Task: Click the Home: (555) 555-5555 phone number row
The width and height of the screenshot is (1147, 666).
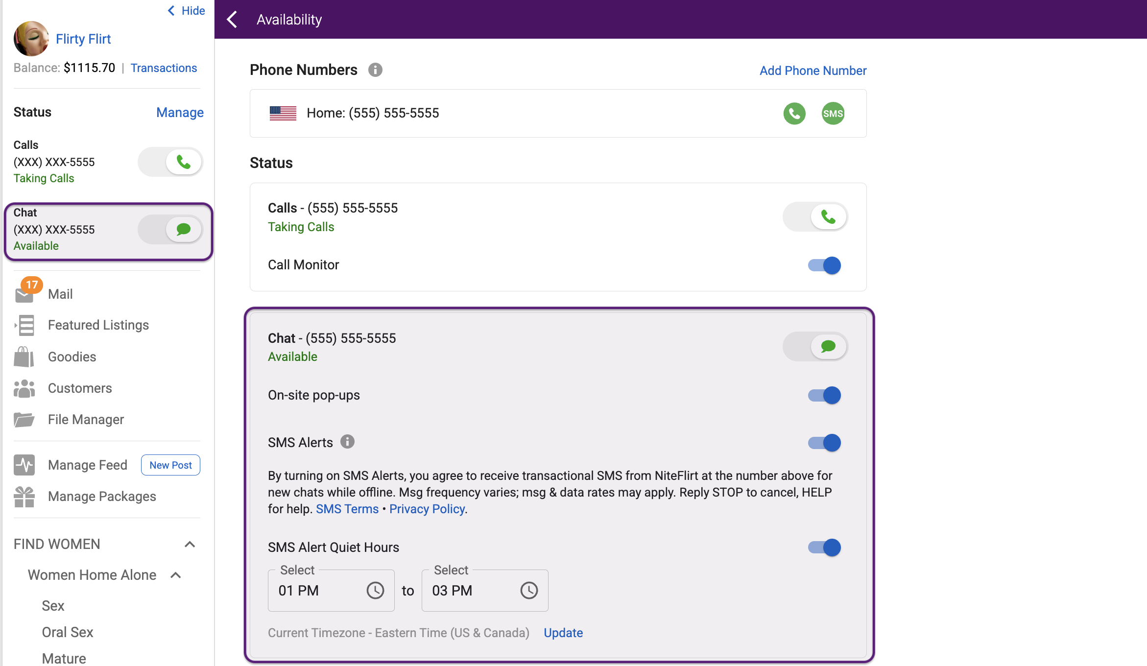Action: tap(558, 113)
